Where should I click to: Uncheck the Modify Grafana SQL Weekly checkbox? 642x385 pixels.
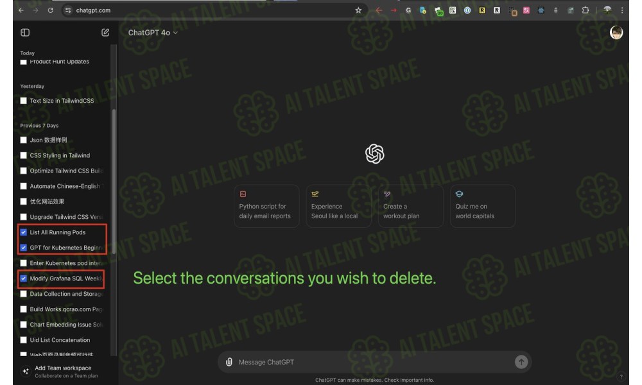(23, 278)
